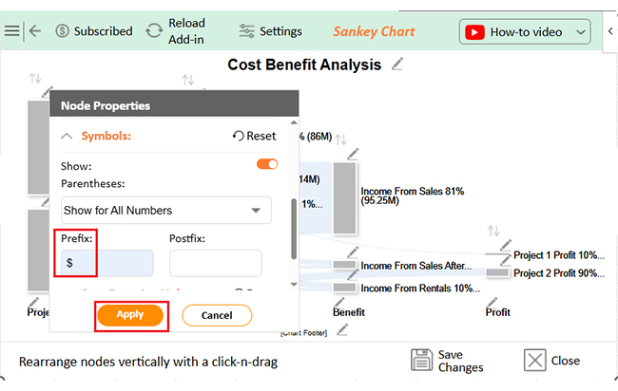Open the Settings menu
Image resolution: width=618 pixels, height=391 pixels.
[270, 31]
